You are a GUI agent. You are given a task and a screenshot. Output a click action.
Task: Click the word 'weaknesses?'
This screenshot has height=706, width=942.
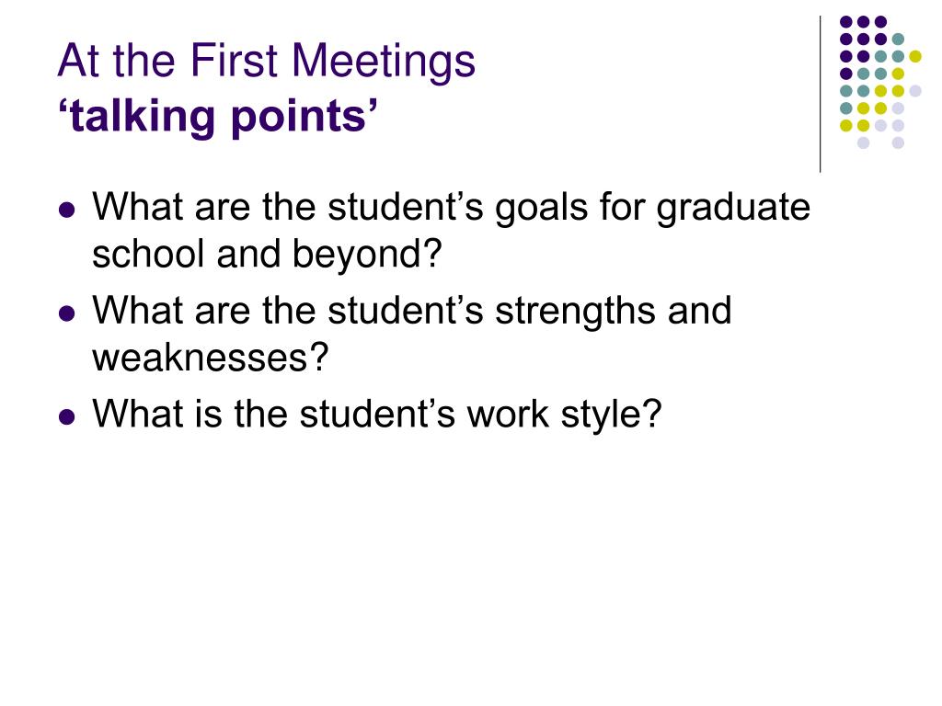pyautogui.click(x=211, y=358)
